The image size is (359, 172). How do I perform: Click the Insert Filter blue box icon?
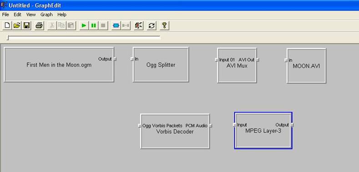pos(116,25)
